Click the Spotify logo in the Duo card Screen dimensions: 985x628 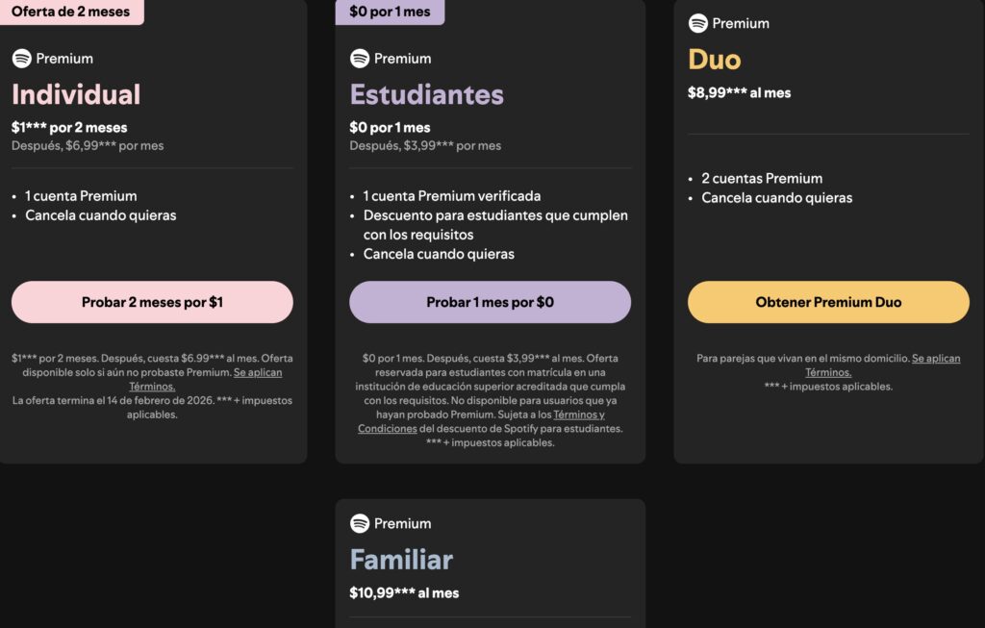[x=698, y=23]
